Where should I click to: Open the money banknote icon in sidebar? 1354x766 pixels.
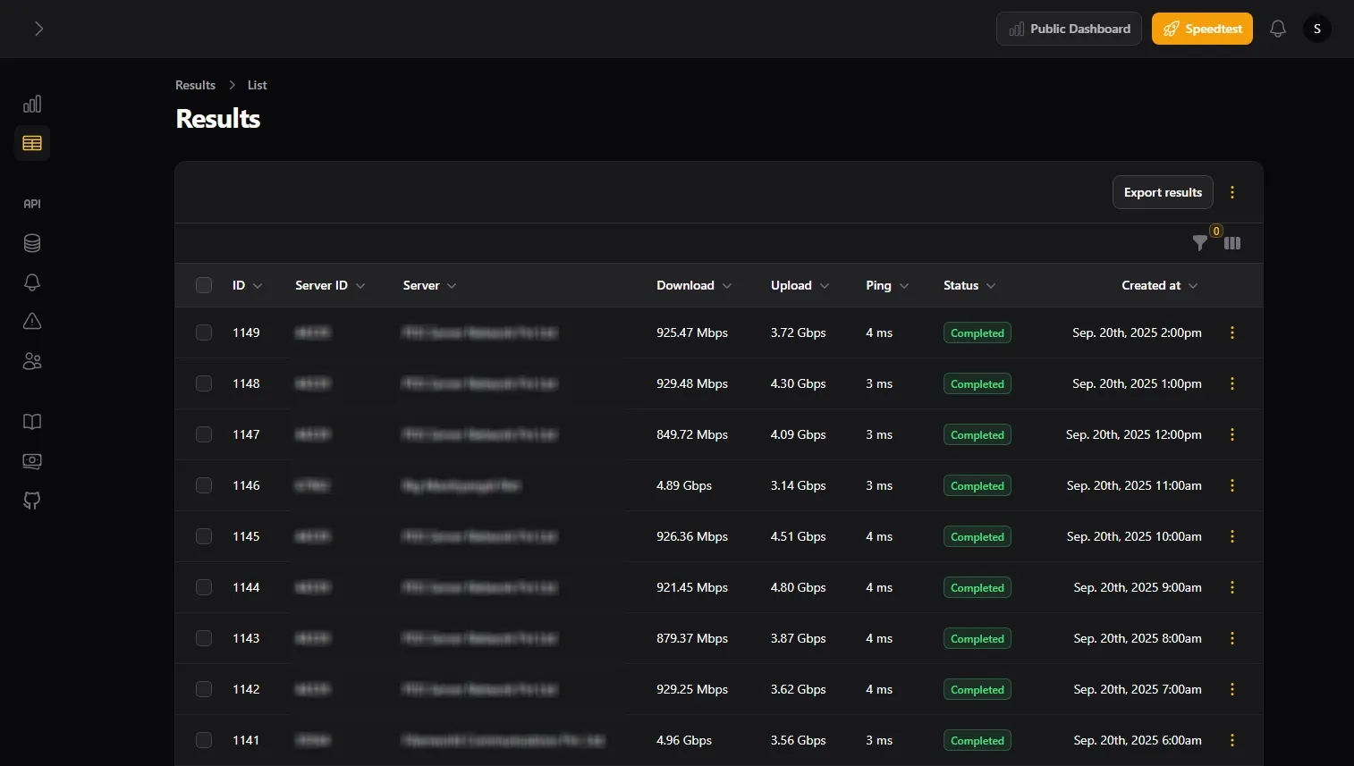tap(32, 461)
